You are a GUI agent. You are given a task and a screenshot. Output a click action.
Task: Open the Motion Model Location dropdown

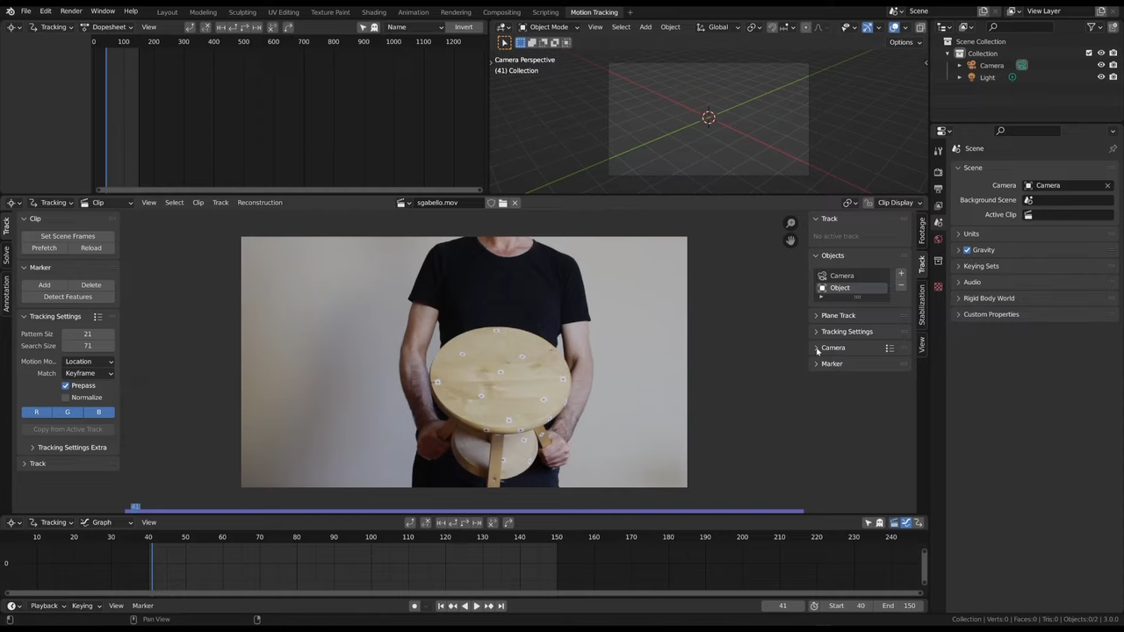(88, 361)
